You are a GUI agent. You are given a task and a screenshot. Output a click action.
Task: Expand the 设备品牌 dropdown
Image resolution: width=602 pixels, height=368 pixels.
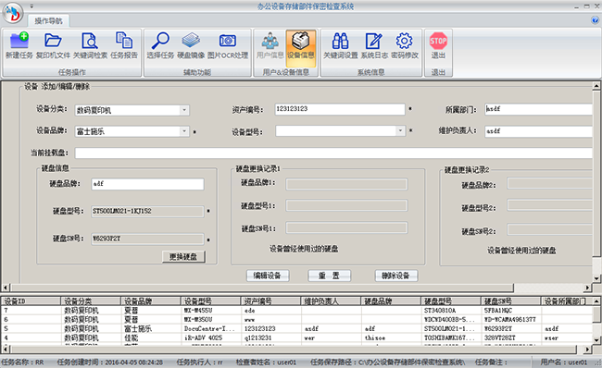click(x=184, y=131)
